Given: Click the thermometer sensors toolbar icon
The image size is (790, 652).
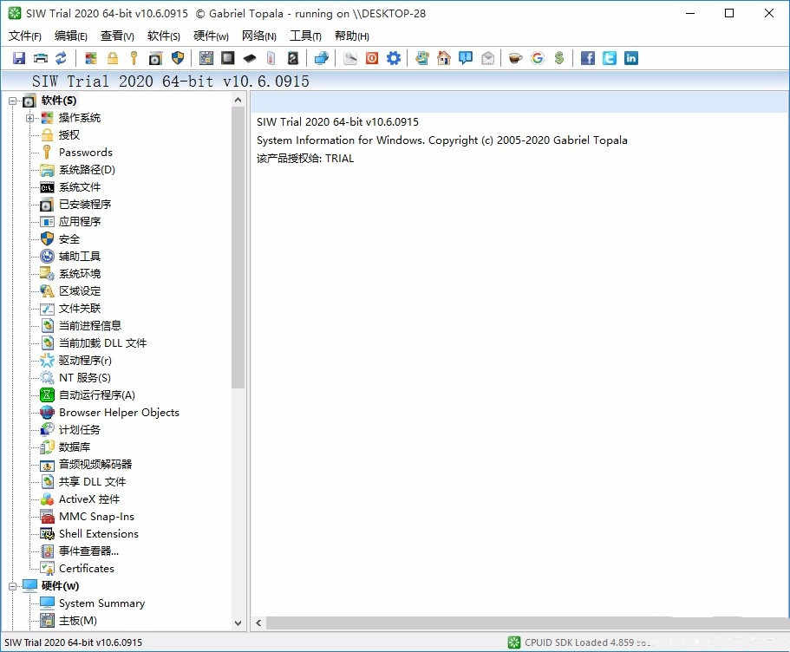Looking at the screenshot, I should [271, 58].
